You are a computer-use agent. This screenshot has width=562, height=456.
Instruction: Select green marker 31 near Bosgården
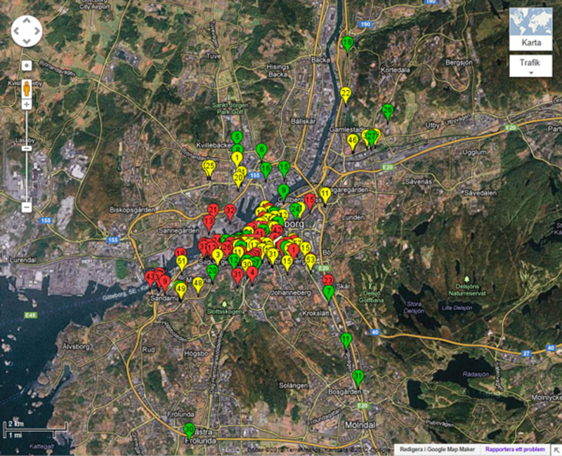(x=358, y=377)
